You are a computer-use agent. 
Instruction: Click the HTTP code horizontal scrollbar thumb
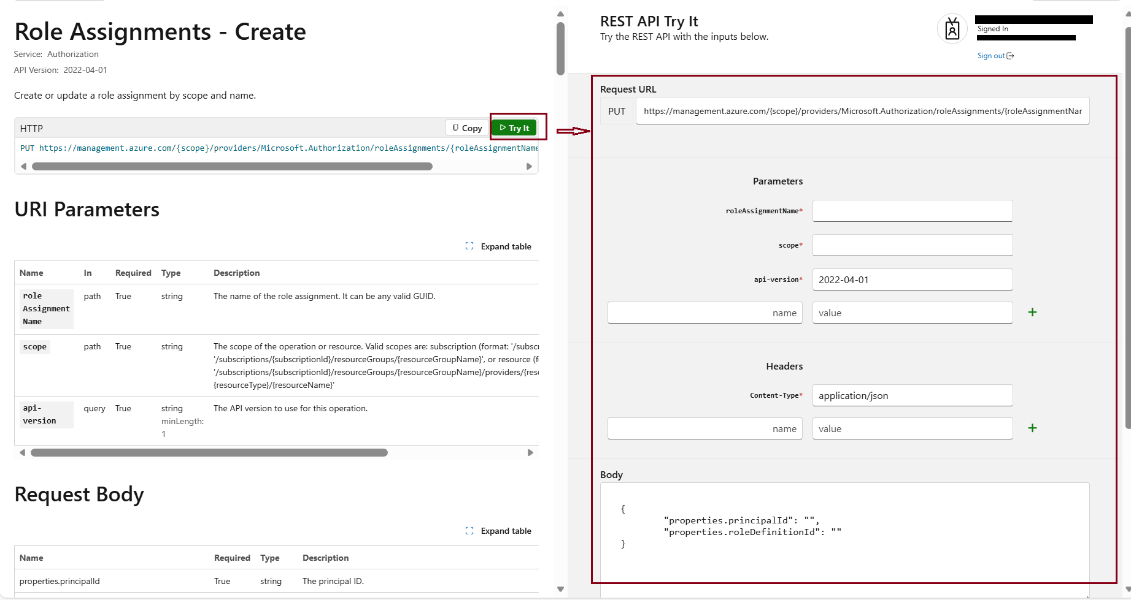click(x=232, y=167)
